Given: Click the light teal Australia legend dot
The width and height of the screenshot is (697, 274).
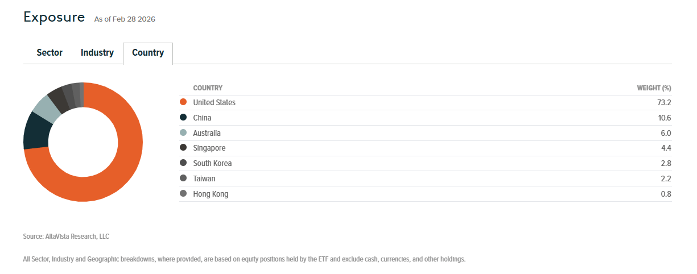Looking at the screenshot, I should click(183, 133).
